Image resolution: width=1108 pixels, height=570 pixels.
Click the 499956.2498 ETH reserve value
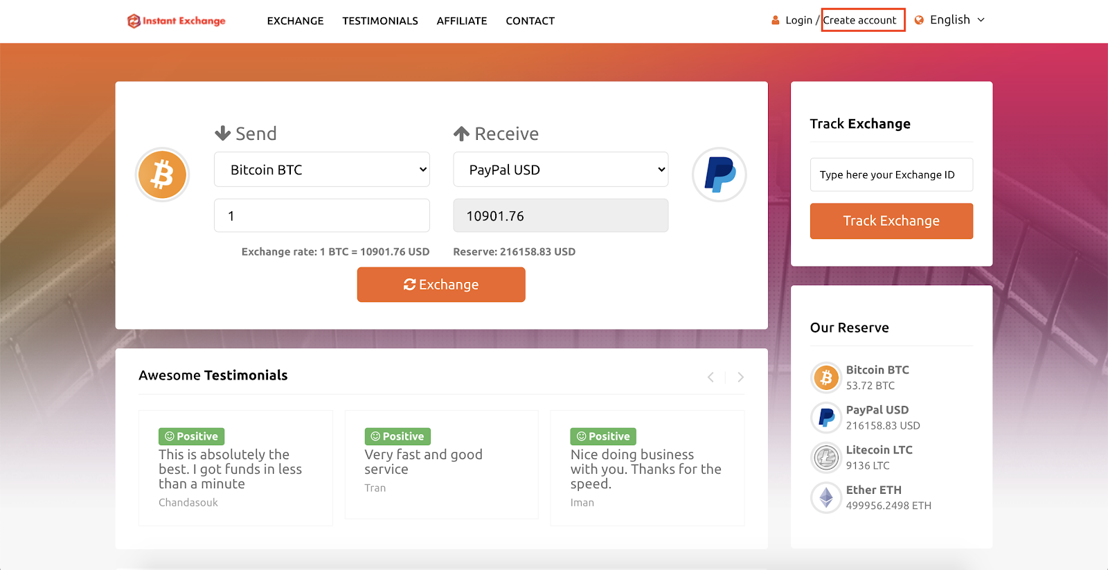tap(888, 506)
